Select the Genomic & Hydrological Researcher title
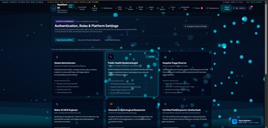Screen dimensions: 268x128 [x=127, y=110]
